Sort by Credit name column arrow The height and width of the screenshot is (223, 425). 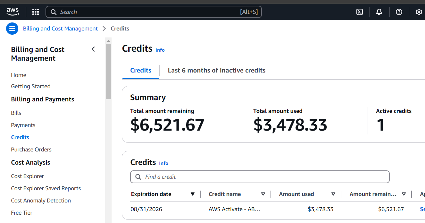pyautogui.click(x=263, y=194)
